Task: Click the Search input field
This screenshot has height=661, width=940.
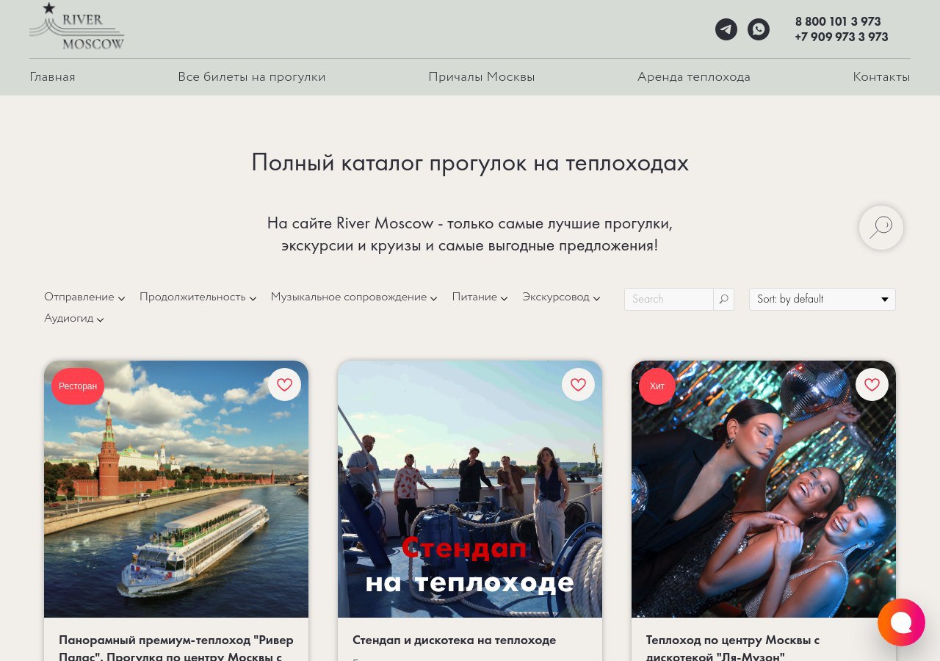Action: (669, 299)
